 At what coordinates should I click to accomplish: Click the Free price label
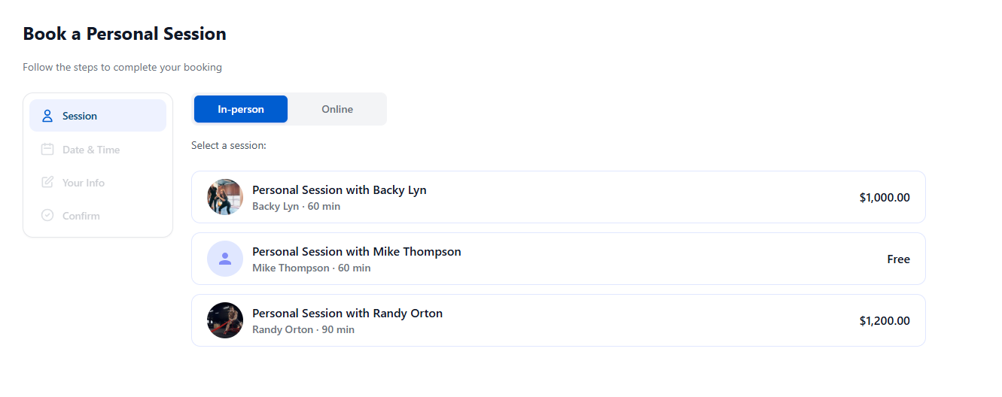[x=898, y=259]
